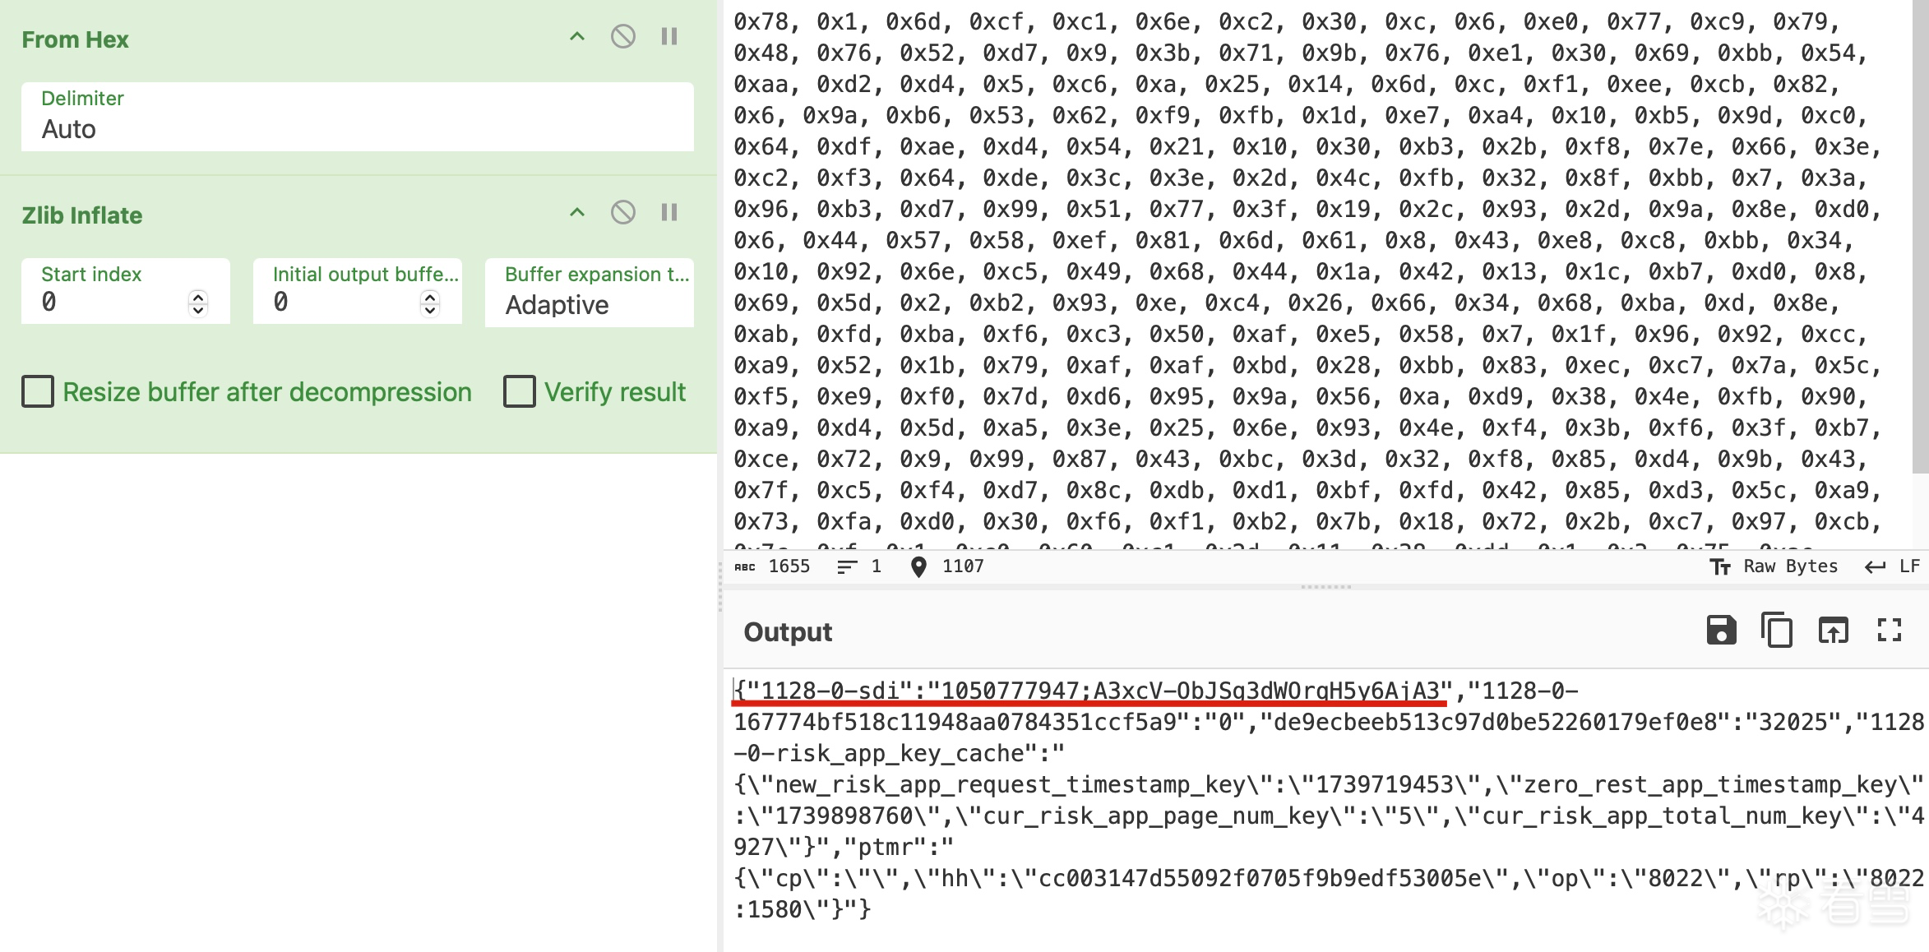The width and height of the screenshot is (1929, 952).
Task: Maximise the output pane
Action: coord(1890,631)
